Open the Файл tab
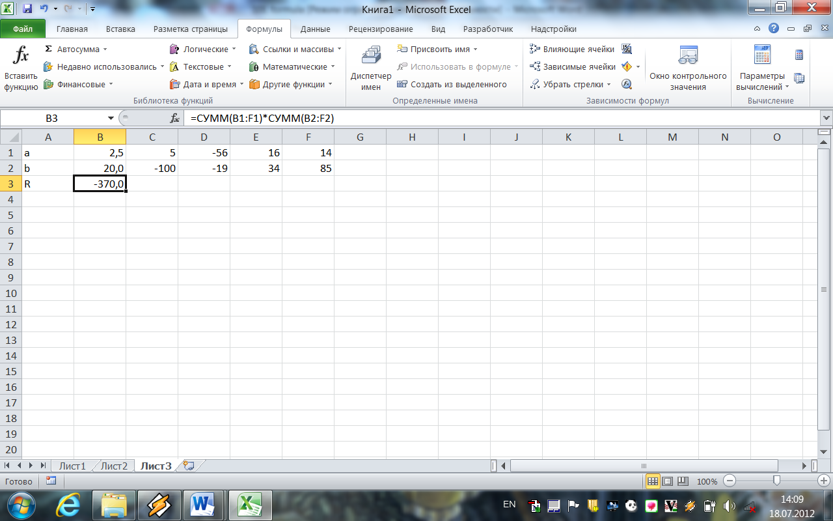 click(x=23, y=29)
